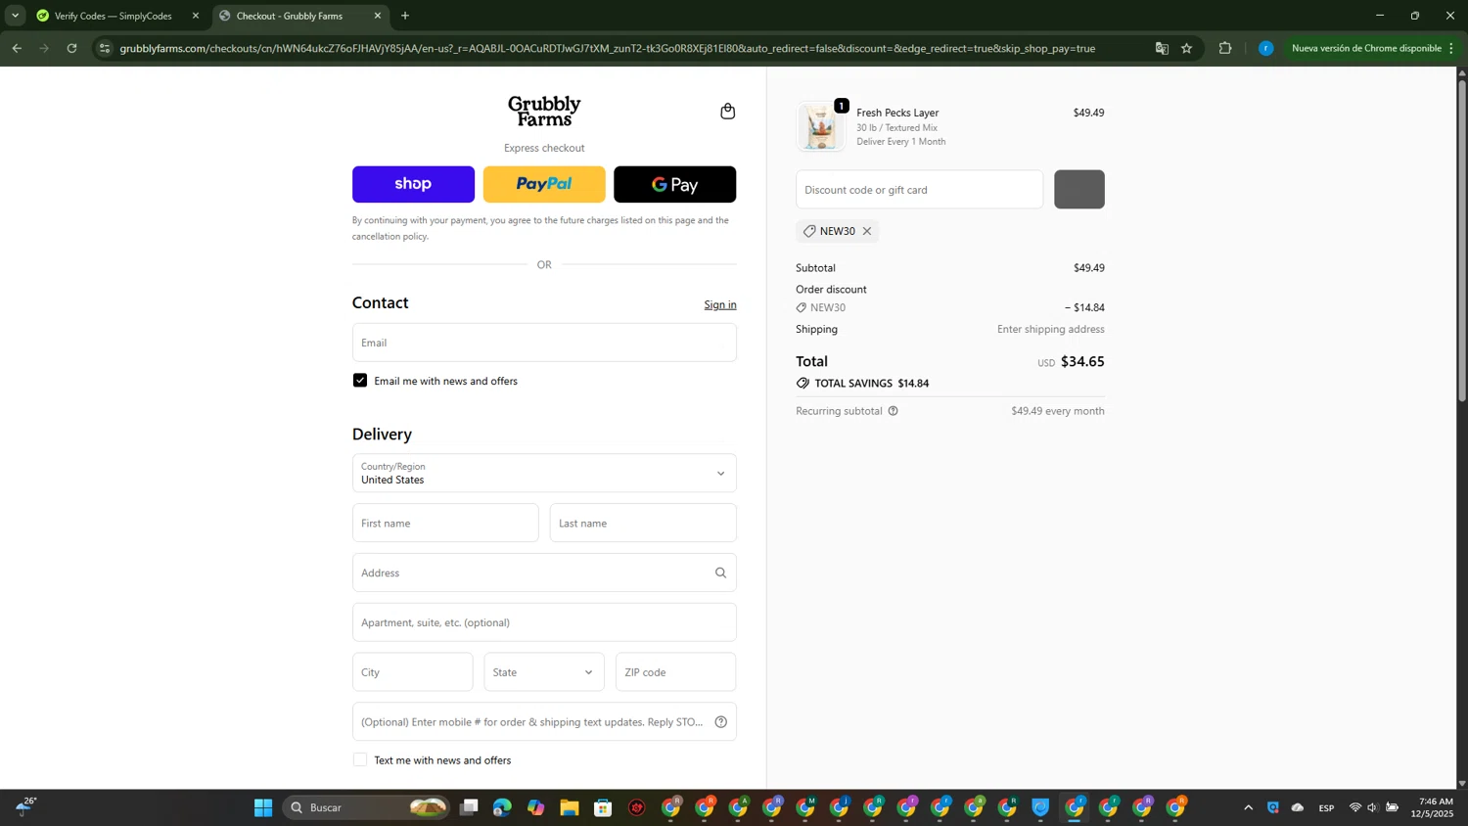Open the translate page icon

[1162, 48]
